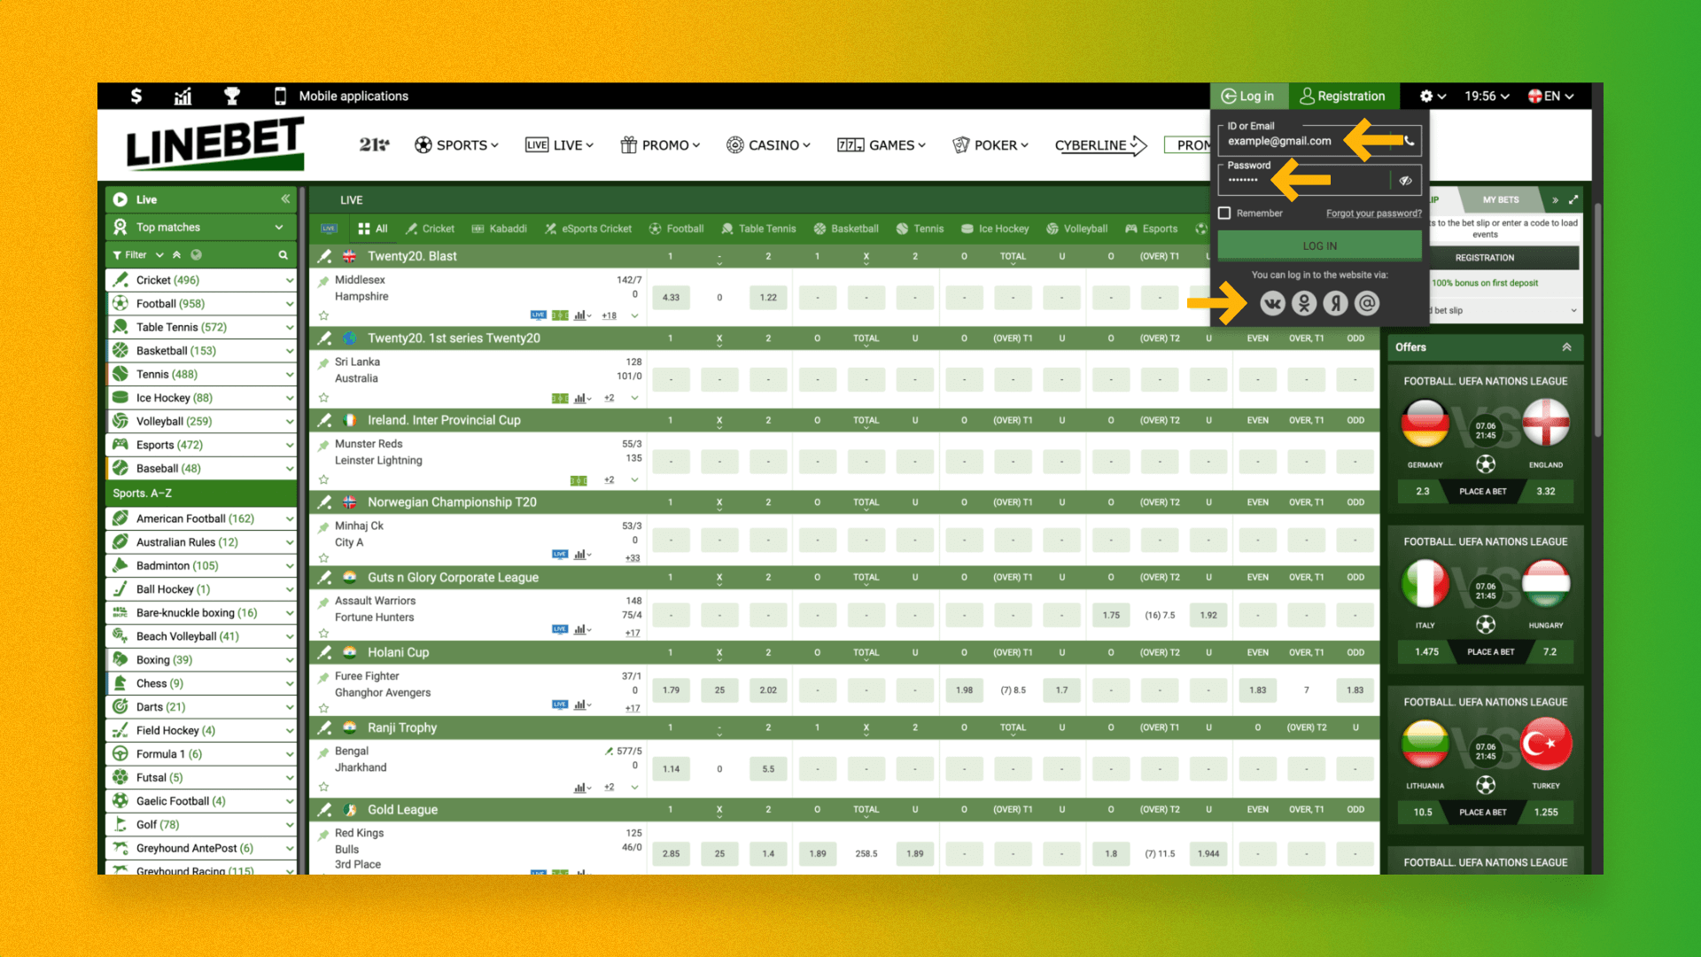Click the Mail.ru @ login icon
1701x957 pixels.
(x=1367, y=304)
